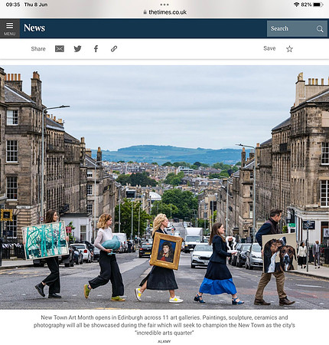Open the three-dot multitasking menu at top
Viewport: 329px width, 345px height.
164,5
